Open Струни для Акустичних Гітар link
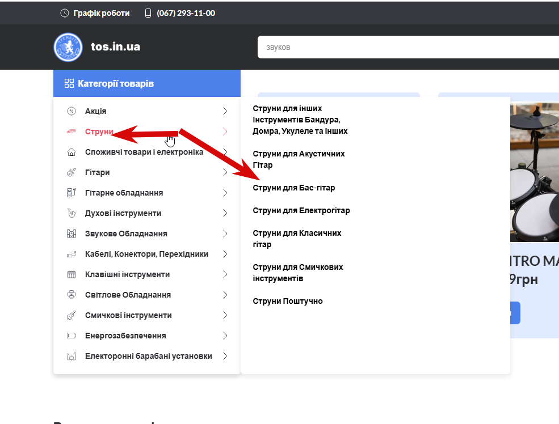This screenshot has width=559, height=424. [299, 159]
